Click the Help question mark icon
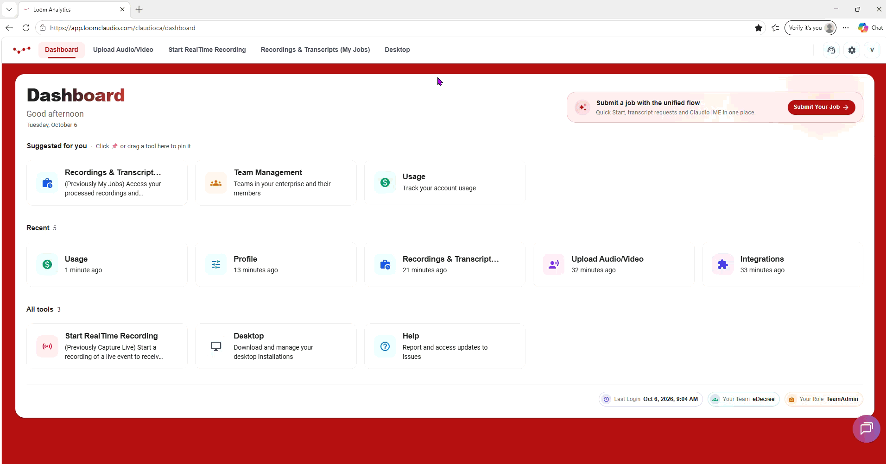The image size is (886, 464). 385,346
